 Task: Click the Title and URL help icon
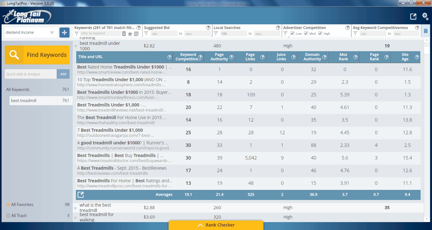pos(169,57)
